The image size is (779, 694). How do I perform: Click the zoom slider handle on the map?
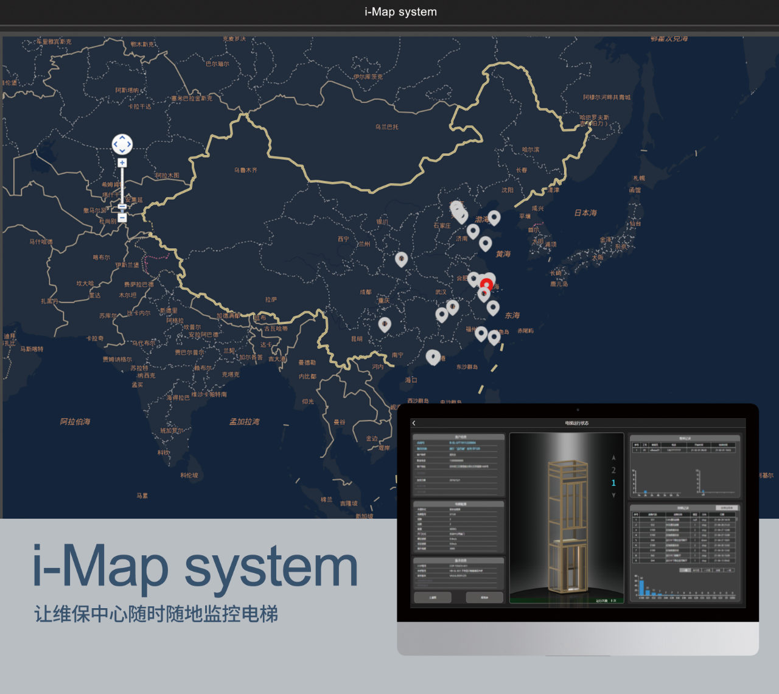[x=122, y=207]
